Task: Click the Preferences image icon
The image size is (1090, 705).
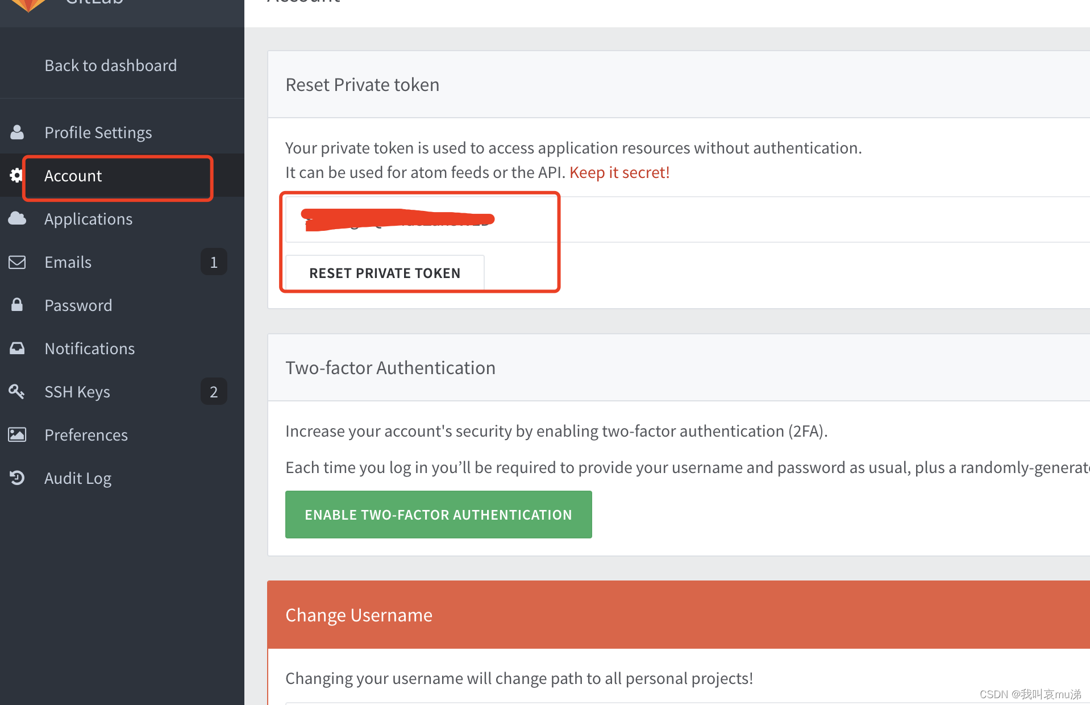Action: tap(17, 434)
